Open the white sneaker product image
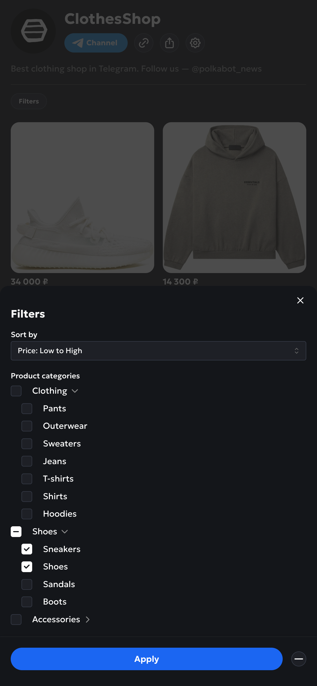 tap(82, 197)
